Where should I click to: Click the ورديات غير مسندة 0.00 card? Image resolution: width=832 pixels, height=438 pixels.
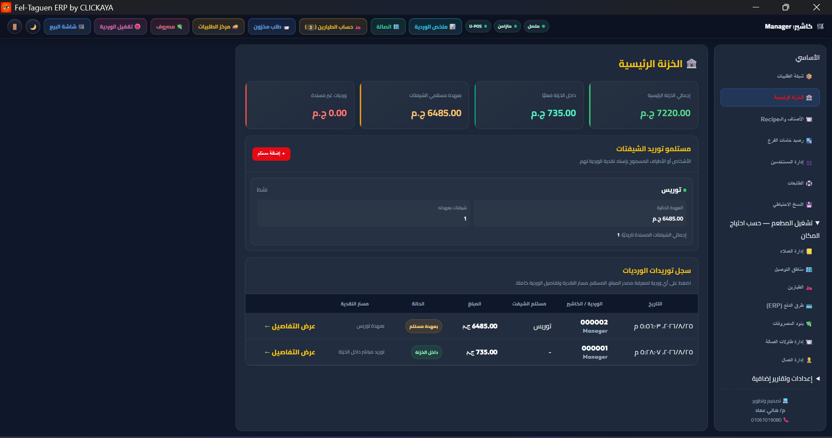[300, 105]
